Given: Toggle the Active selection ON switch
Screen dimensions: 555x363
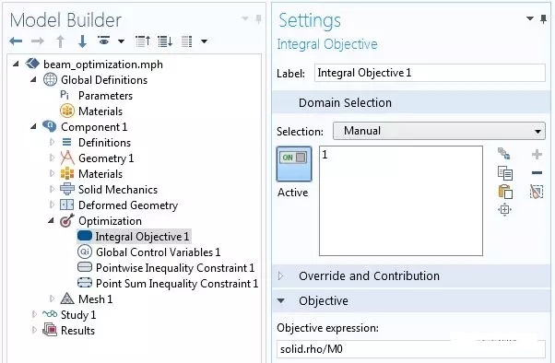Looking at the screenshot, I should [294, 164].
